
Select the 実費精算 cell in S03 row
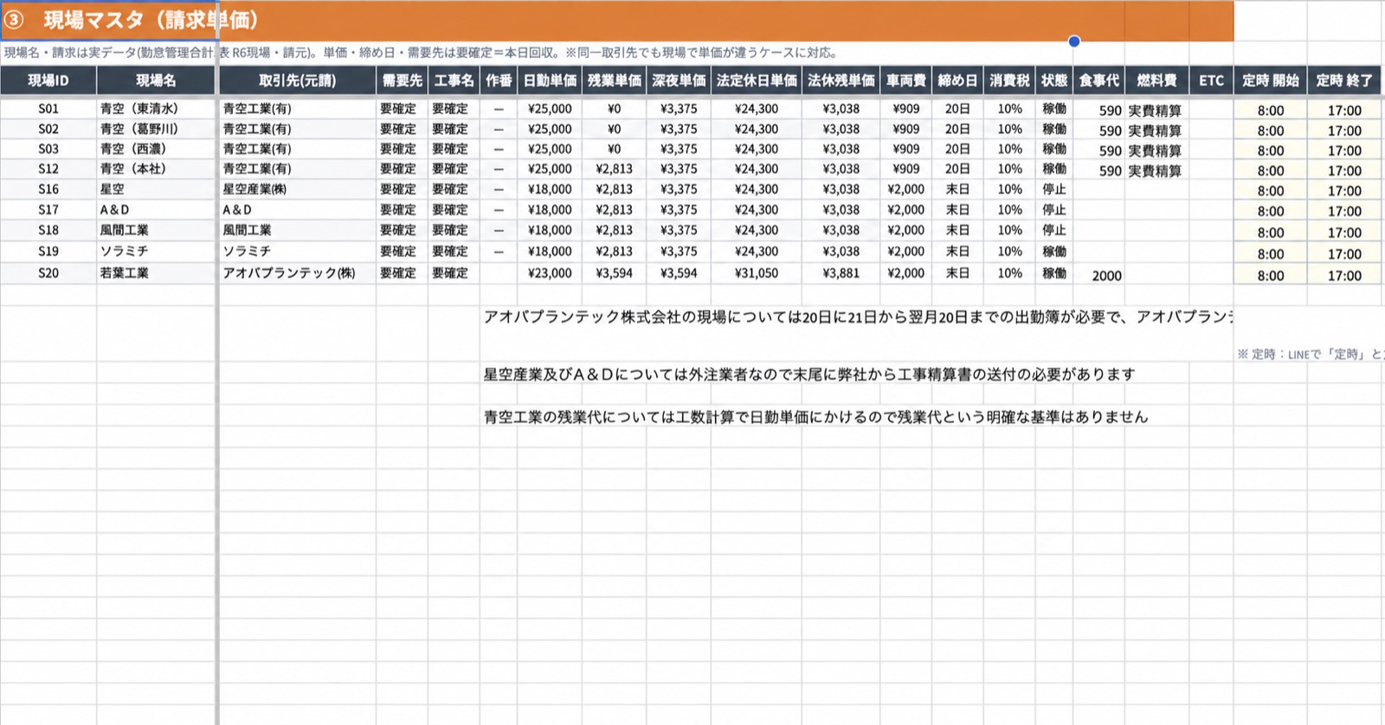1155,151
